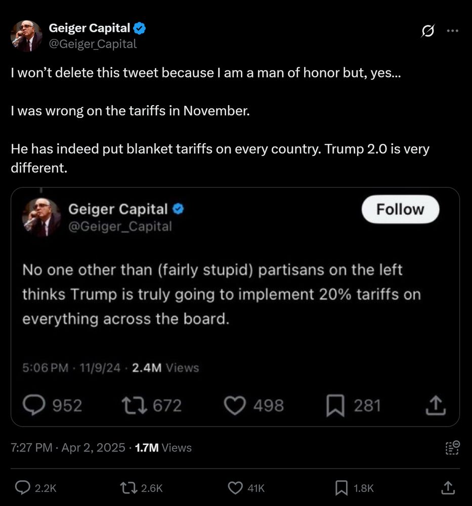Open the quoted tweet text about 20% tariffs

[x=222, y=294]
